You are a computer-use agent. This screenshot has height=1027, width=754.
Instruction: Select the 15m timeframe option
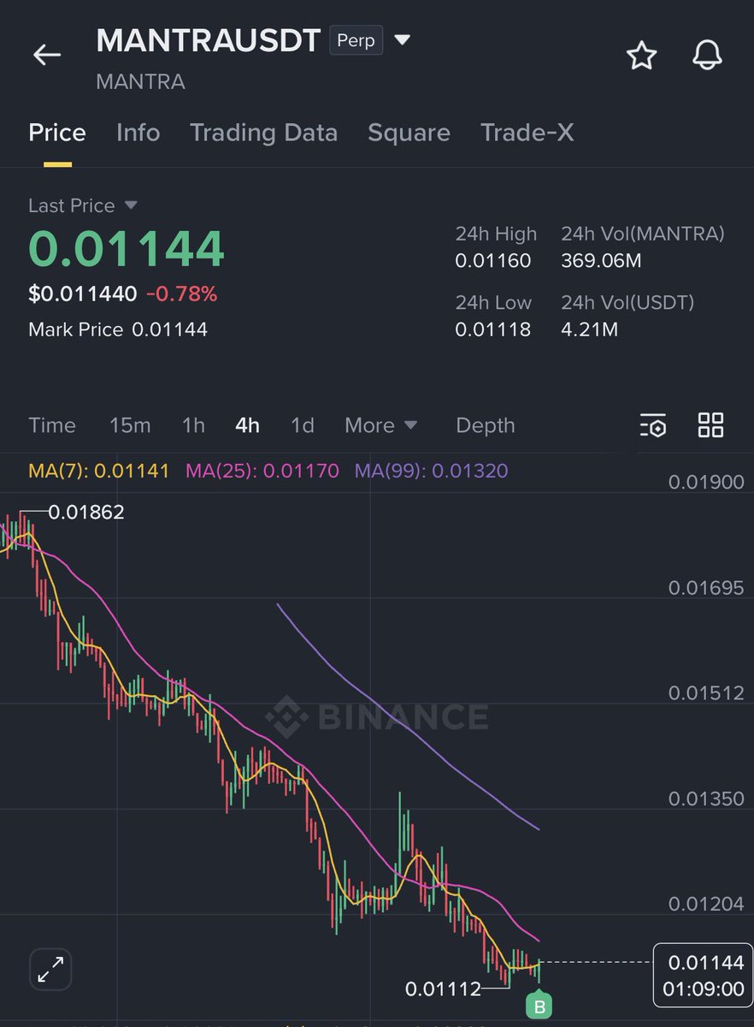coord(130,425)
